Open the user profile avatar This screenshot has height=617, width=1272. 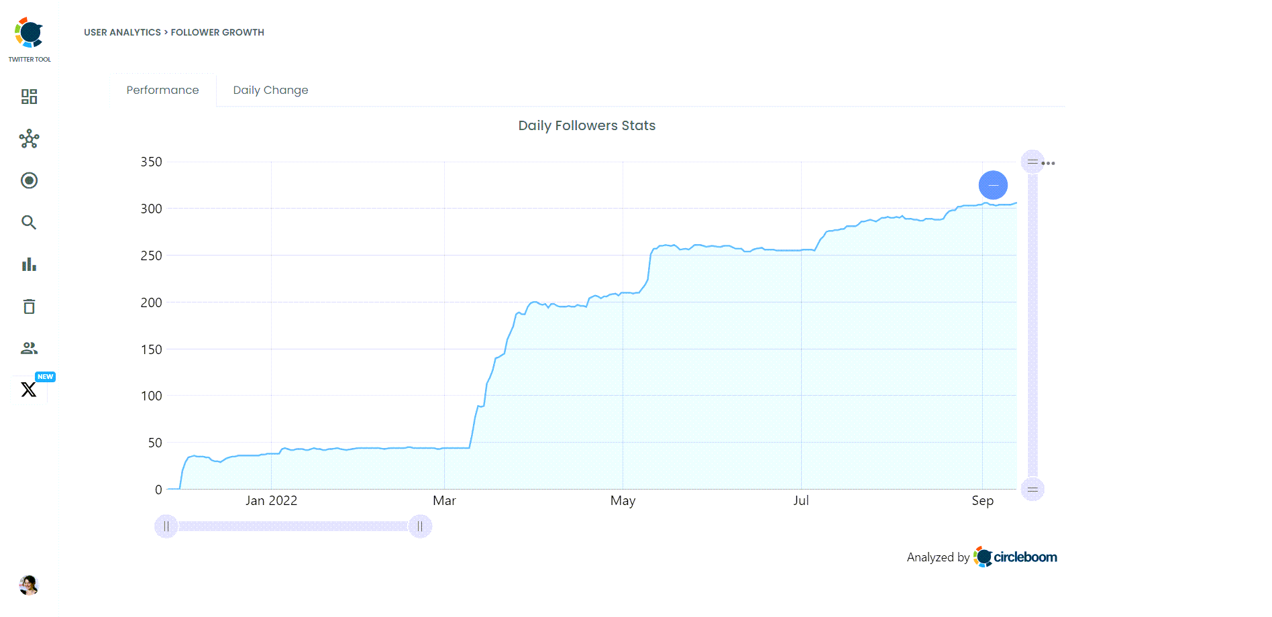29,585
